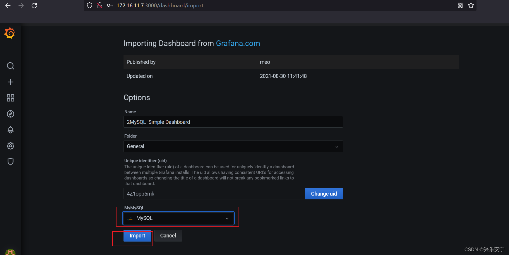The height and width of the screenshot is (255, 509).
Task: Expand the General folder dropdown
Action: click(233, 146)
